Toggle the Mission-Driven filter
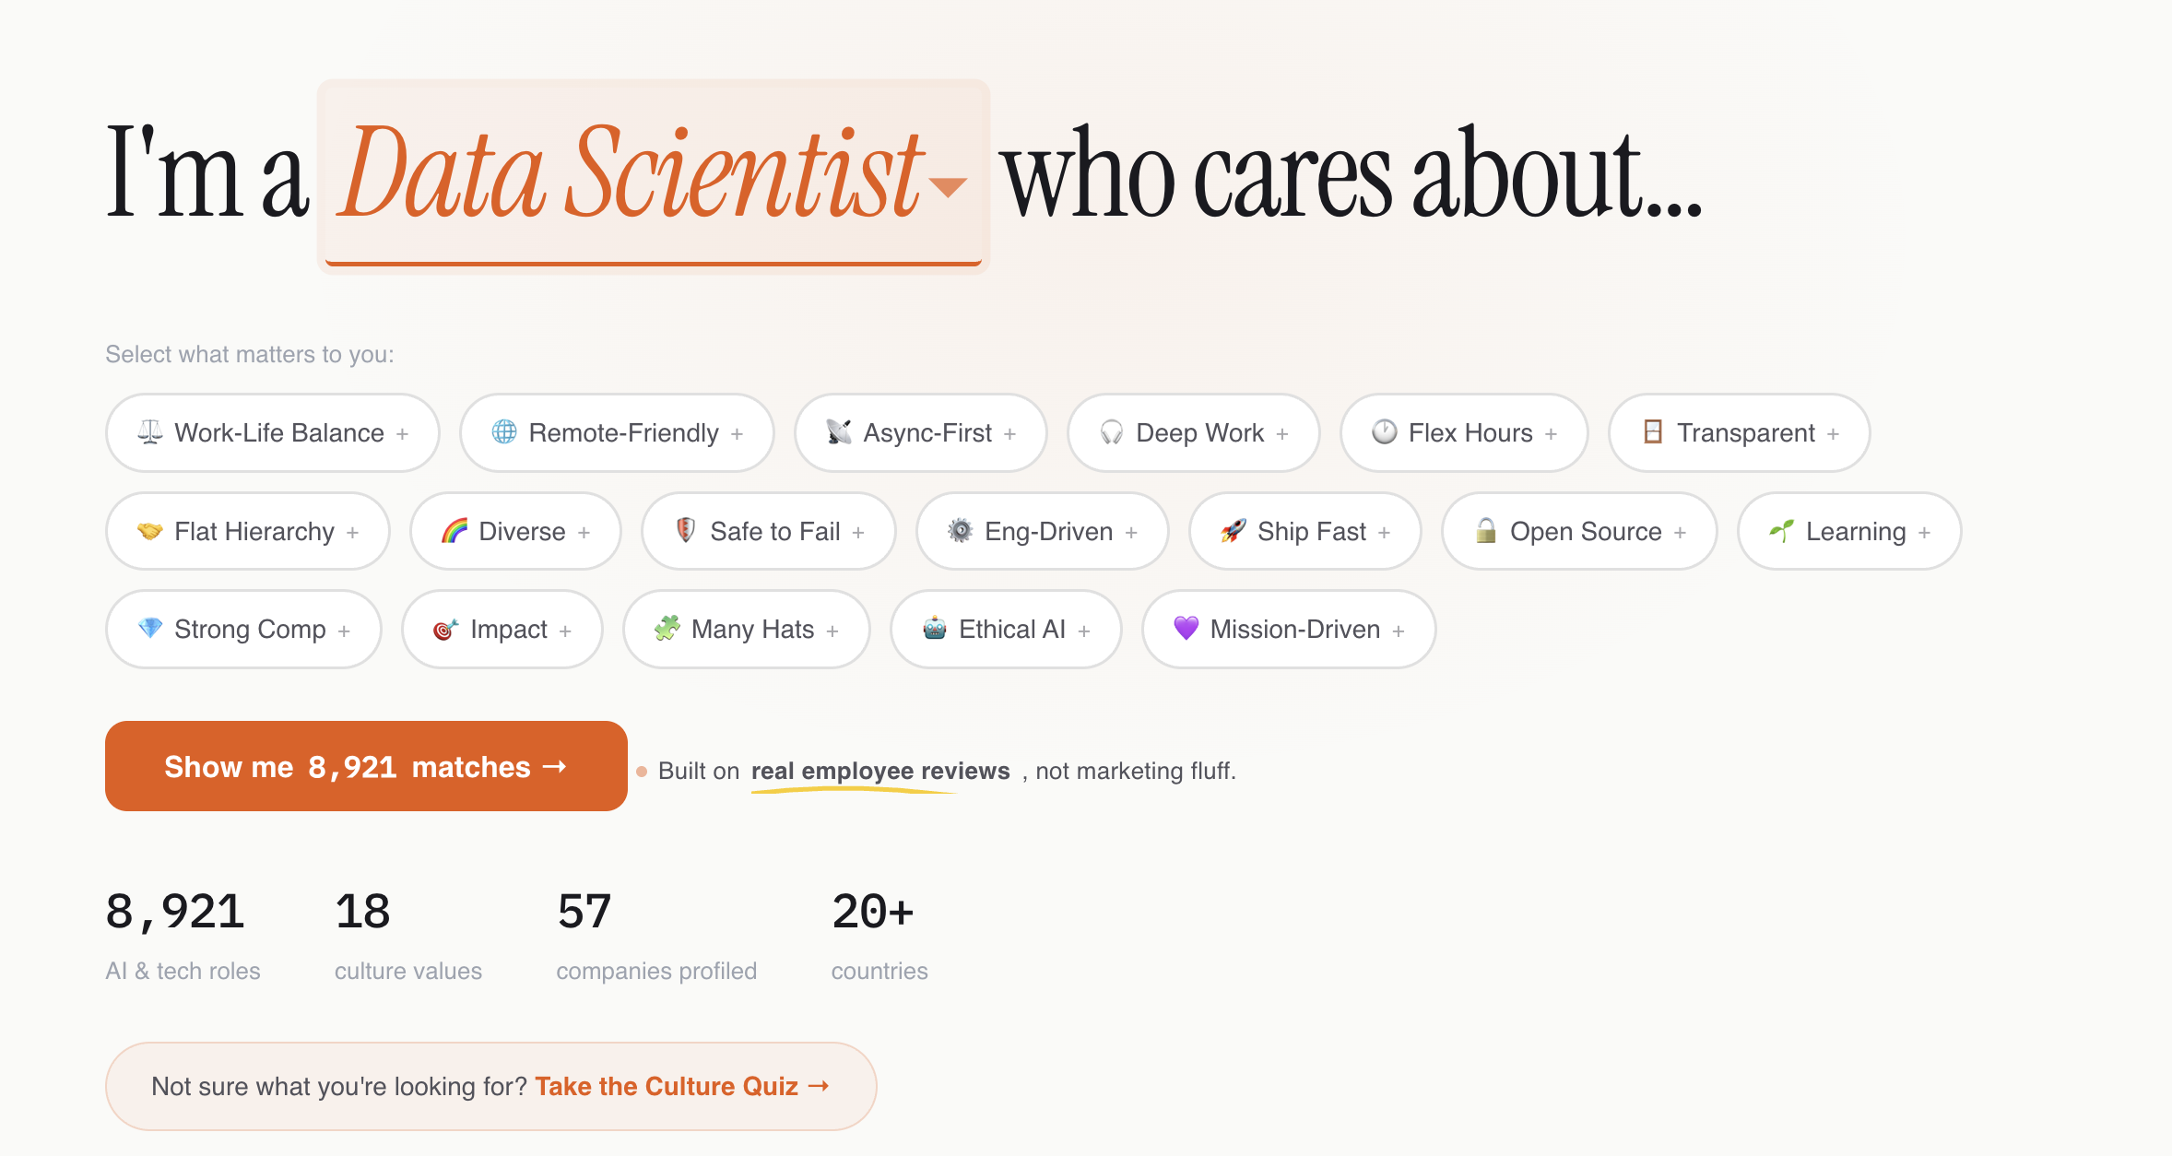This screenshot has width=2172, height=1156. (1287, 629)
